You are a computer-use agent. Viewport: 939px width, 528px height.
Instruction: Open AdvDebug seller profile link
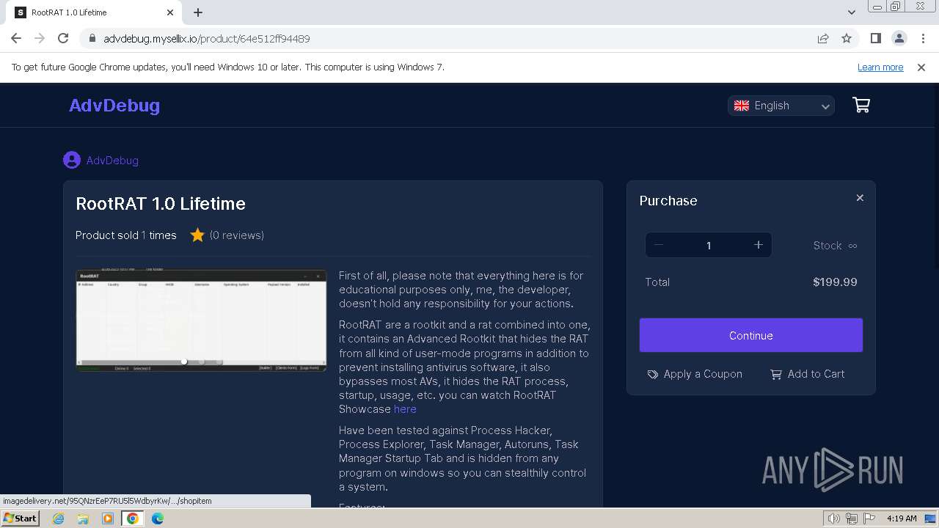coord(112,161)
